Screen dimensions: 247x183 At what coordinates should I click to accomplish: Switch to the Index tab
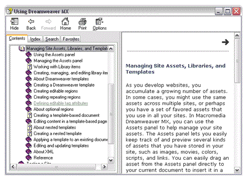[x=35, y=39]
